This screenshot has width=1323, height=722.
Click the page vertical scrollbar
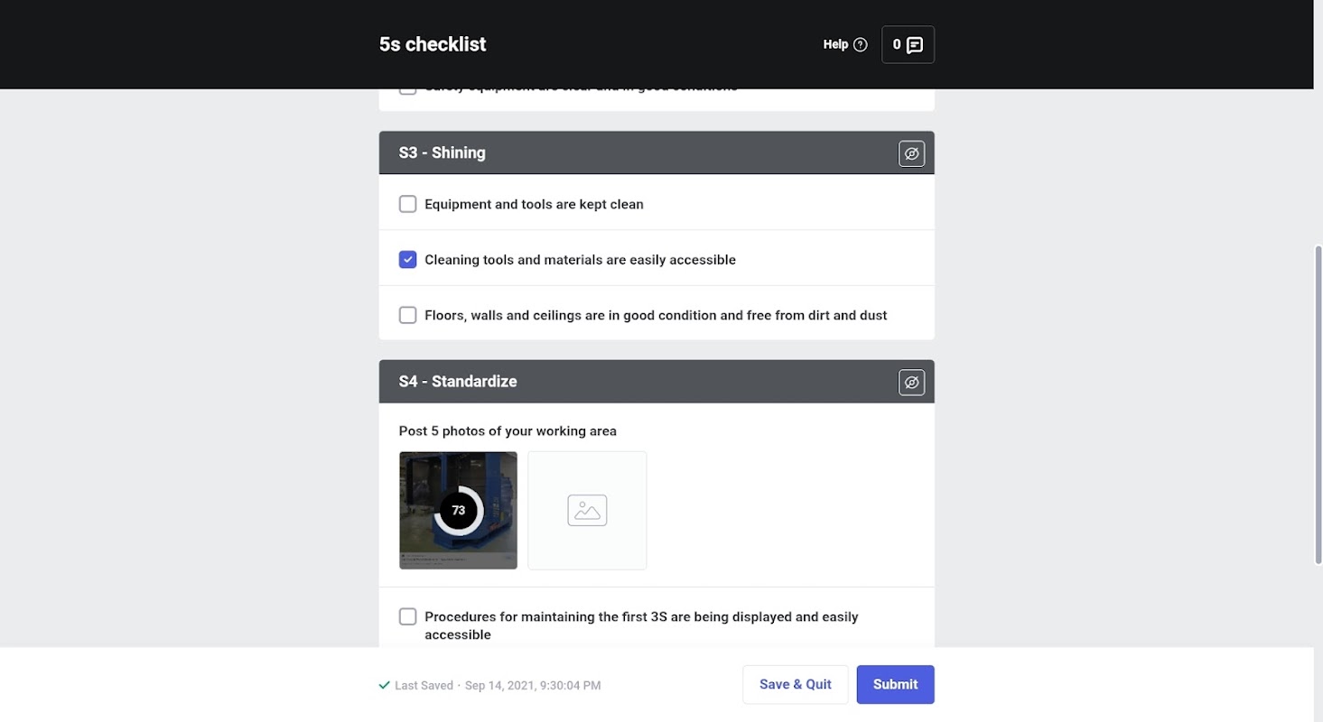point(1318,404)
